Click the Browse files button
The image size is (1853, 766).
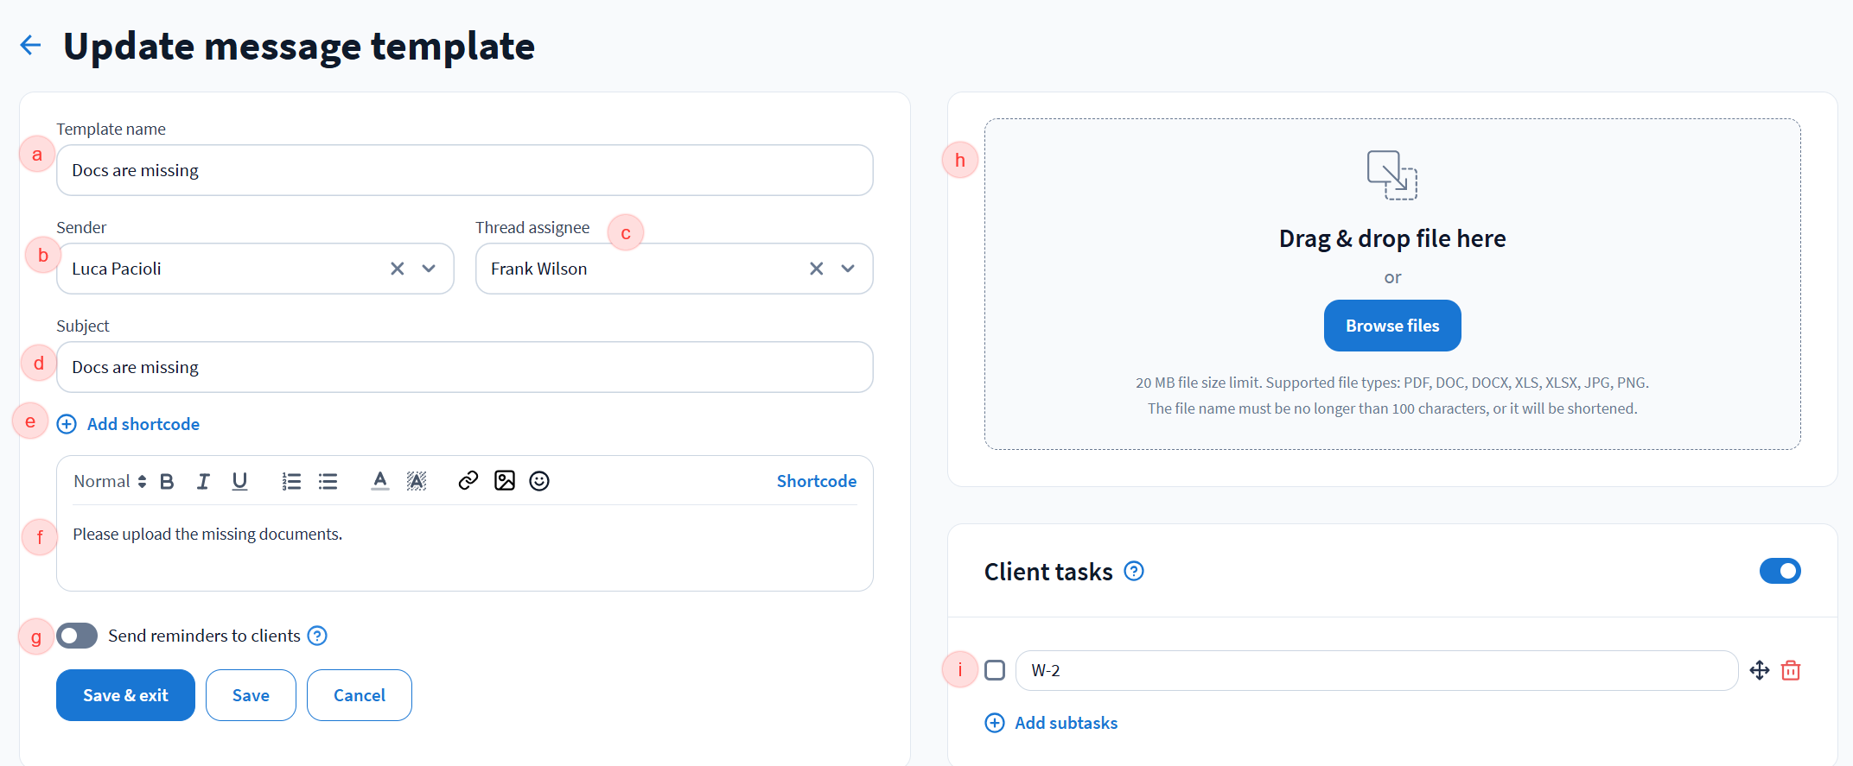coord(1391,326)
